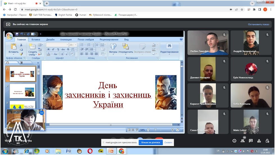Open the Анимация ribbon tab
The image size is (275, 155).
click(x=66, y=40)
